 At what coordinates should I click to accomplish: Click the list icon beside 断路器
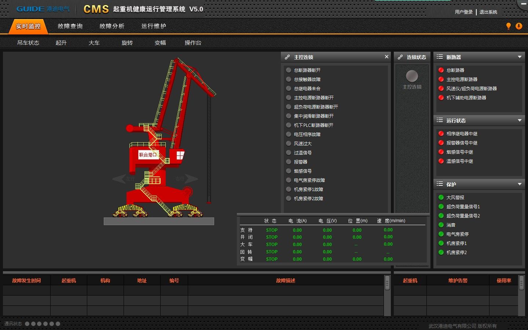pos(440,57)
